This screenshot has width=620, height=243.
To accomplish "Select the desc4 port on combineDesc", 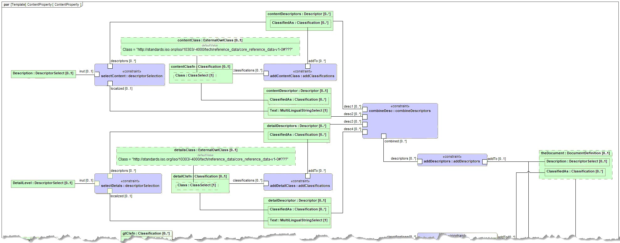I will 365,132.
